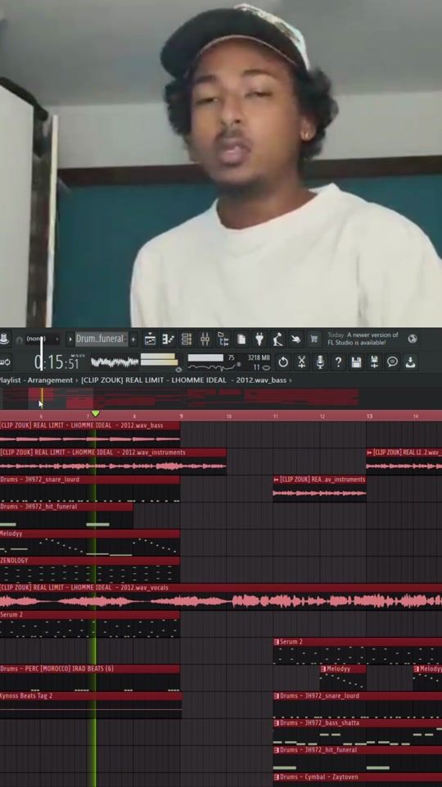Click save new version icon
Screen dimensions: 442x787
coord(374,362)
